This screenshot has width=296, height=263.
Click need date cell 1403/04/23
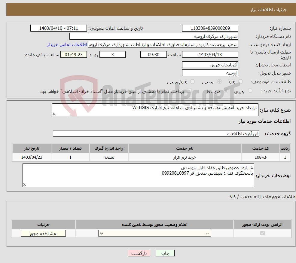click(x=32, y=157)
